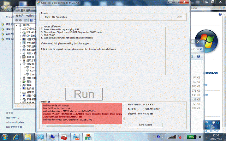The width and height of the screenshot is (226, 141).
Task: Click the Message log vertical scroll thumb
Action: [x=124, y=118]
